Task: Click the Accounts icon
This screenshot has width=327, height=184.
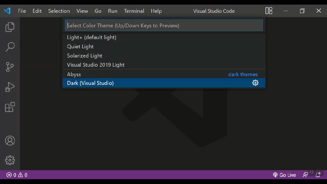Action: [10, 141]
